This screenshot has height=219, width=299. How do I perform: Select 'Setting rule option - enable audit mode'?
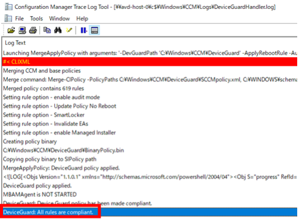click(x=150, y=97)
